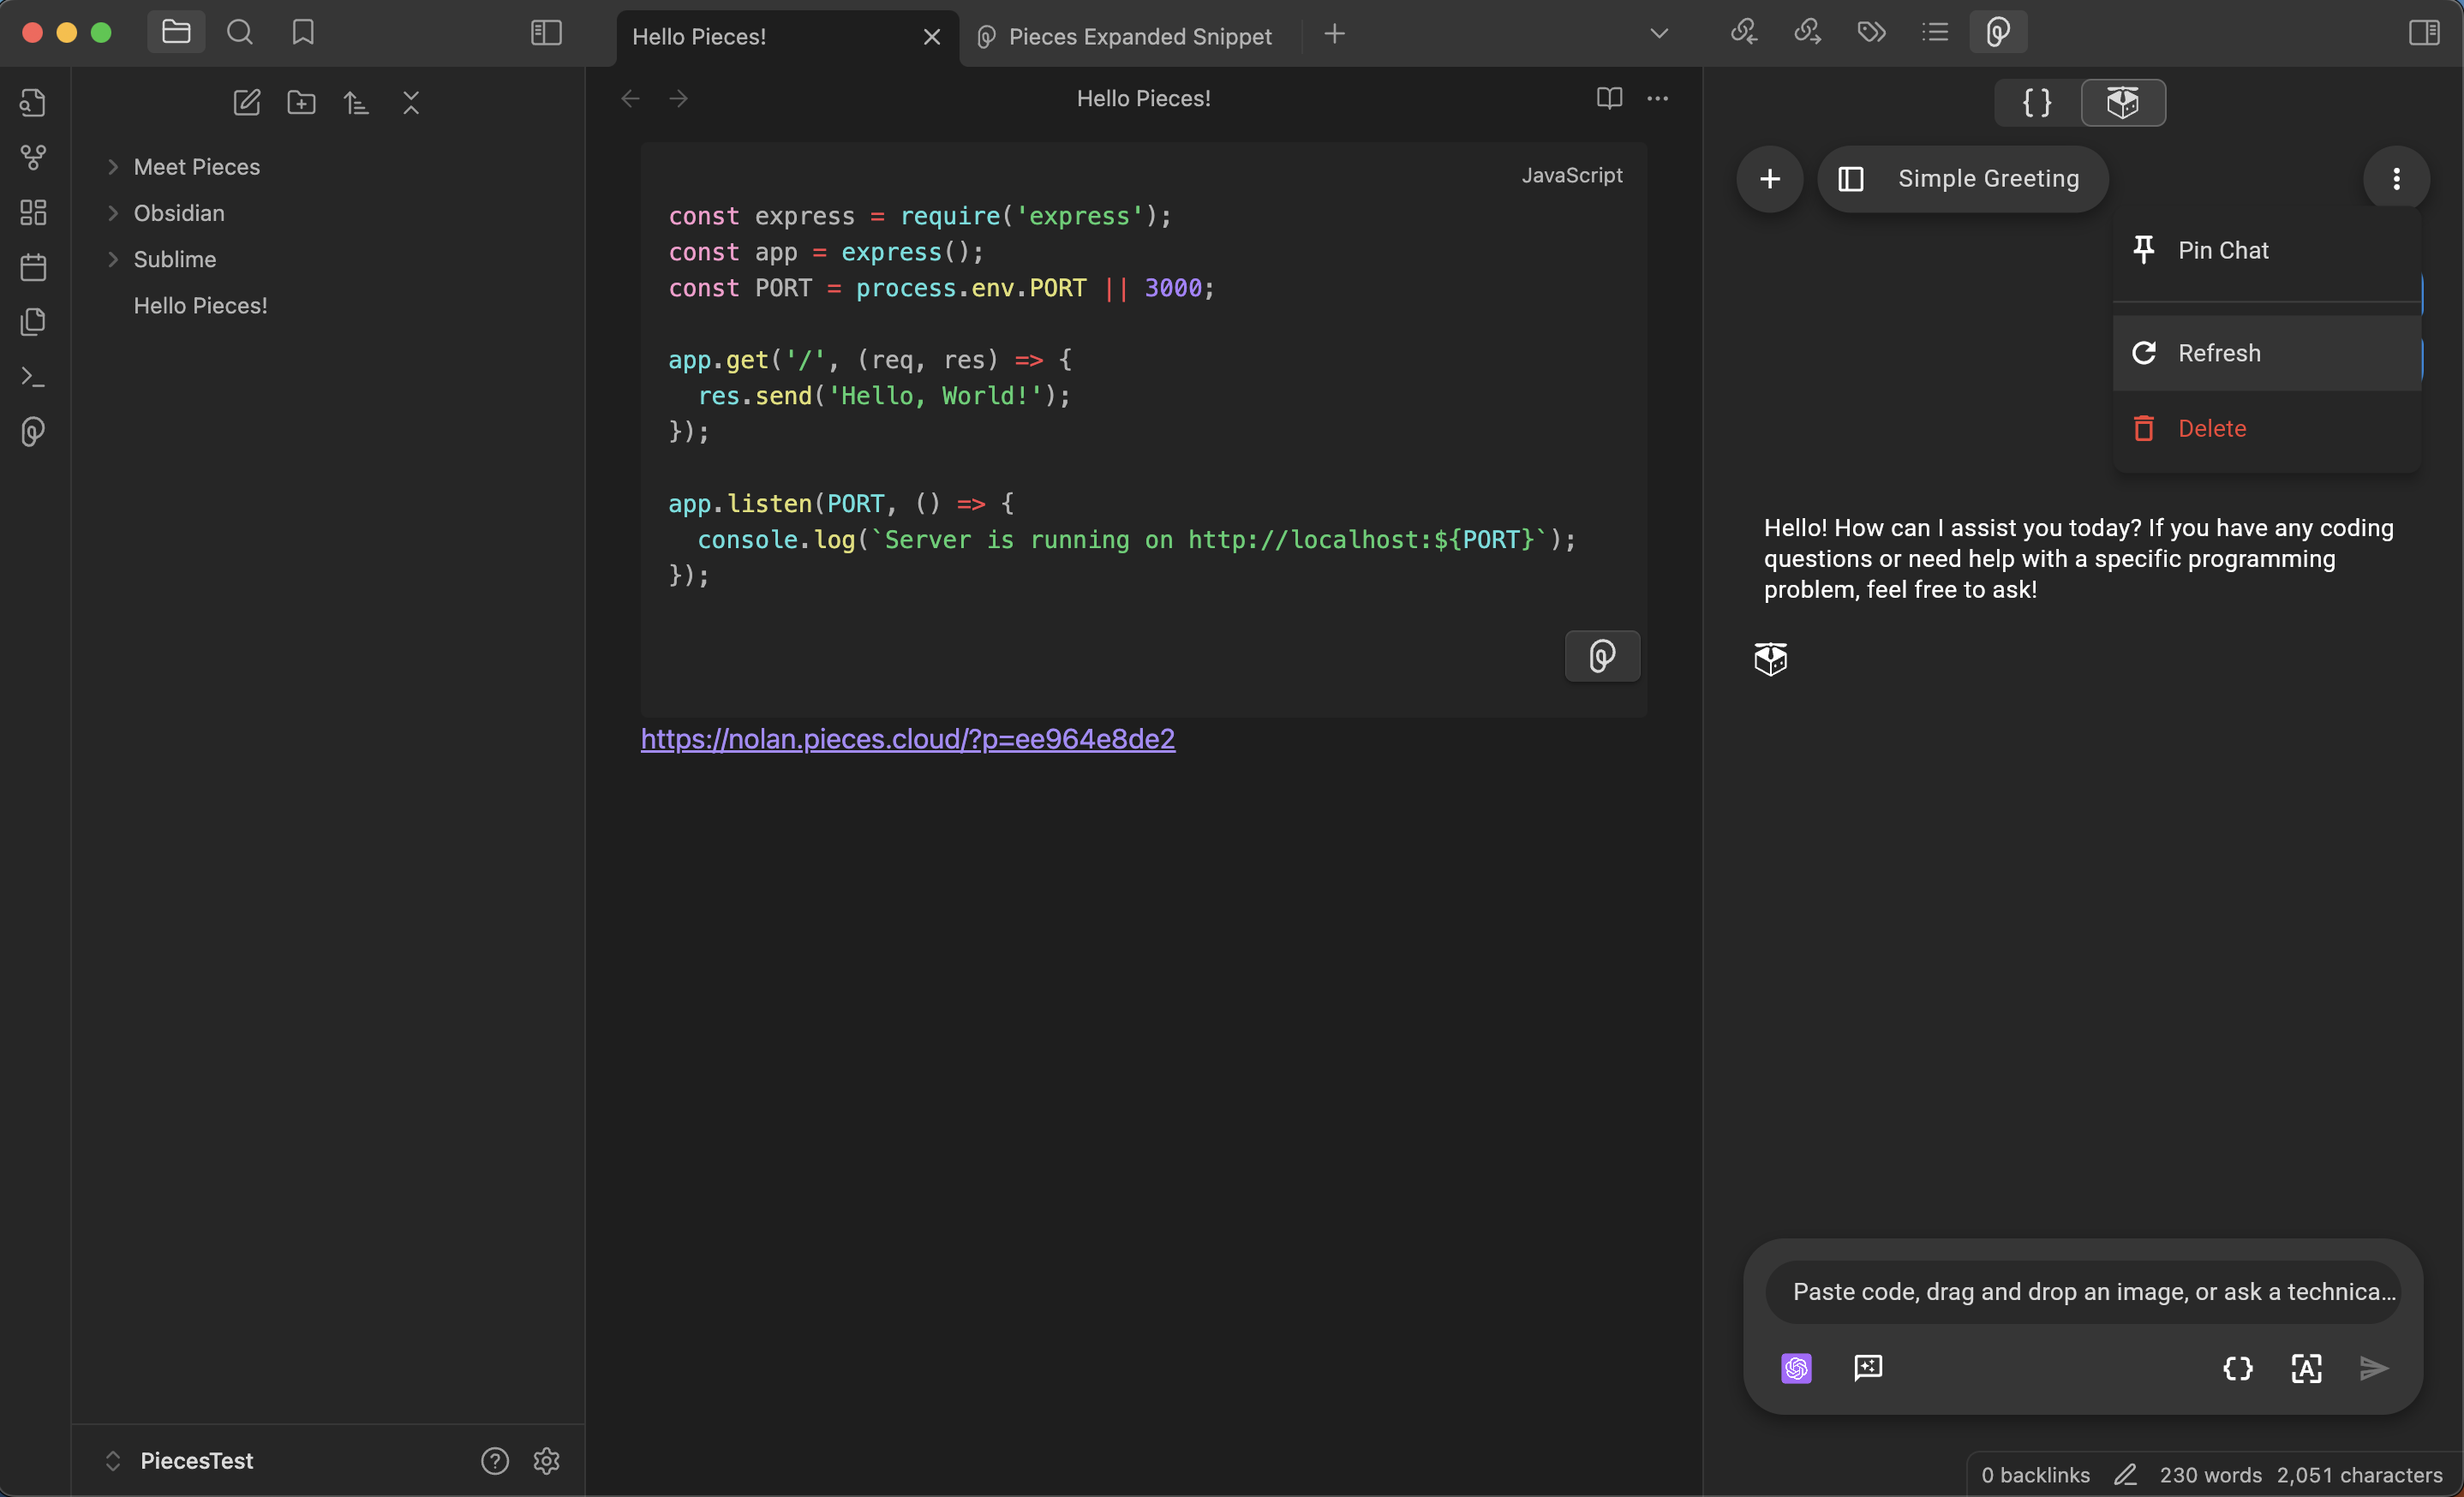
Task: Open a new tab with plus
Action: click(1335, 34)
